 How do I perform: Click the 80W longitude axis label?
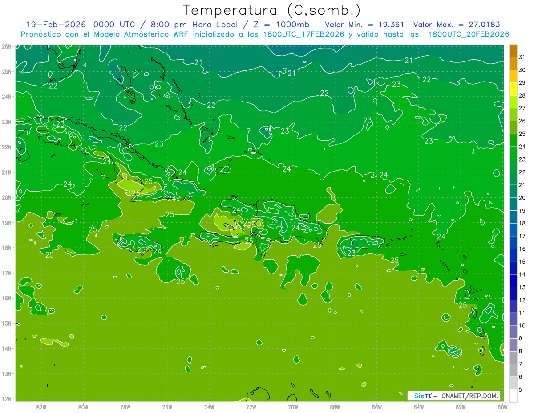coord(83,407)
